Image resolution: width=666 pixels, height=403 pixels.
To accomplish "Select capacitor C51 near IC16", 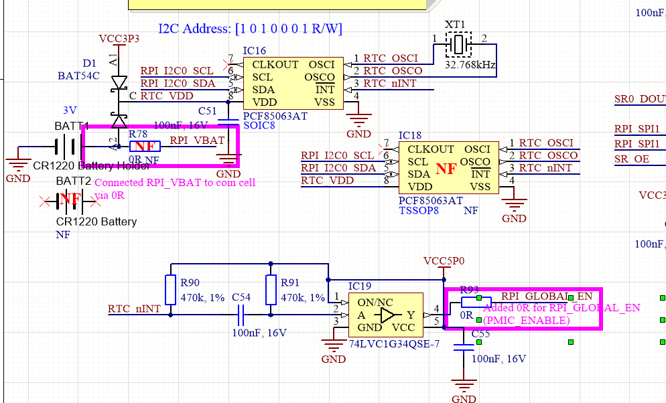I will 228,122.
